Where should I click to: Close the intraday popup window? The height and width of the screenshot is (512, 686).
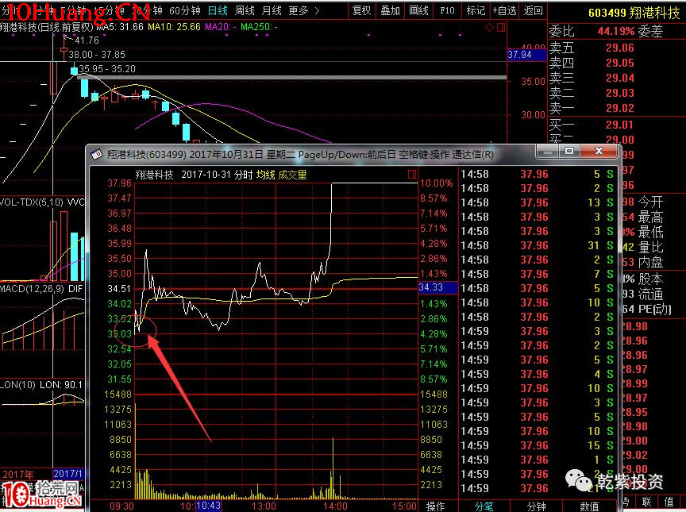point(599,151)
